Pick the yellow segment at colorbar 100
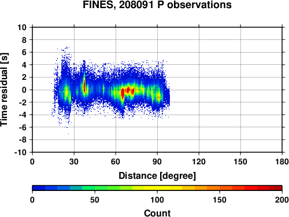This screenshot has width=289, height=217. pos(157,188)
